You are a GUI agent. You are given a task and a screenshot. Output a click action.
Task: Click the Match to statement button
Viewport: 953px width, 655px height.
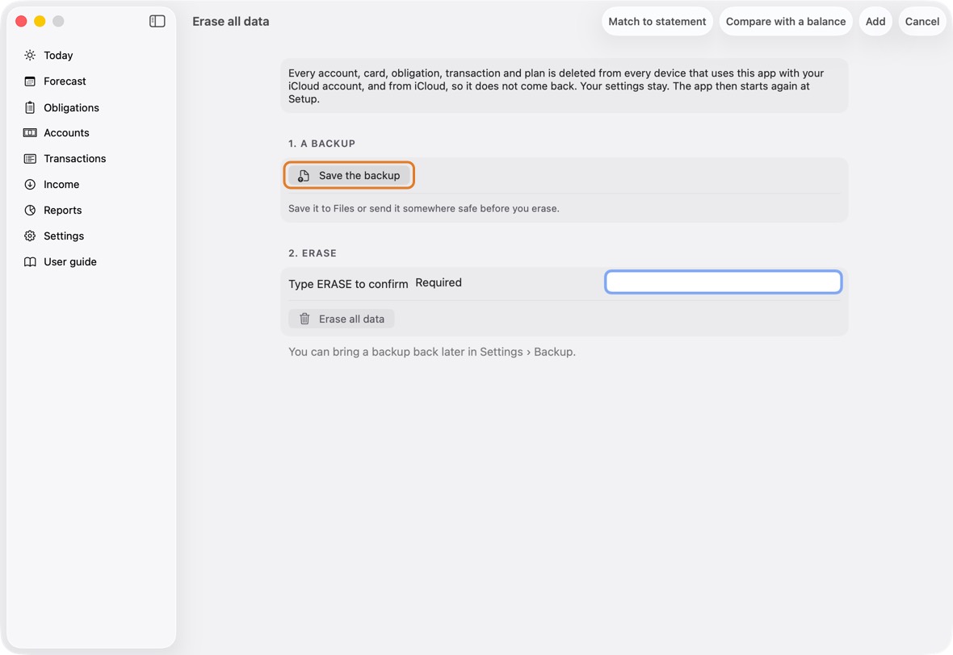tap(657, 21)
